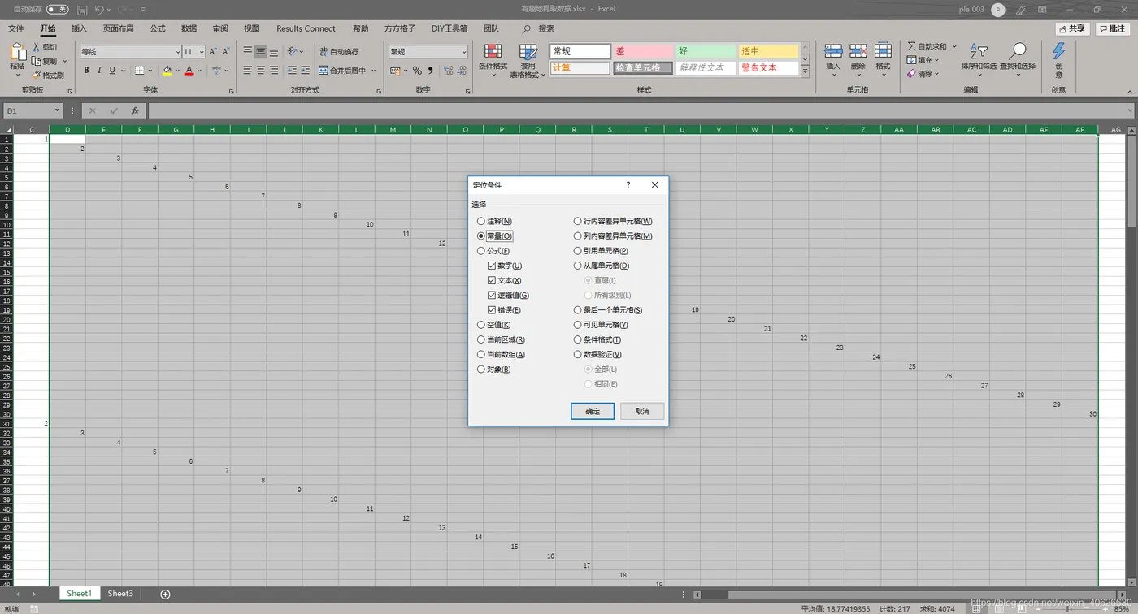Open the 自动求和 dropdown arrow
1138x614 pixels.
tap(954, 46)
